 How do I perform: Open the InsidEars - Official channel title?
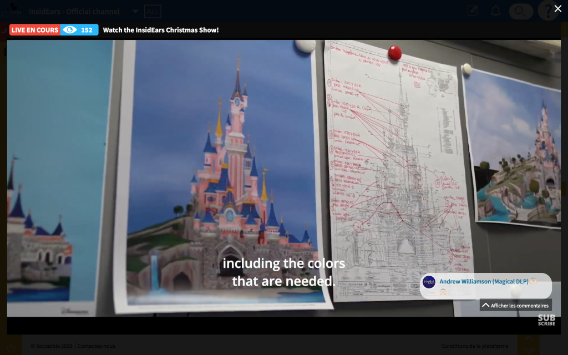(x=74, y=12)
